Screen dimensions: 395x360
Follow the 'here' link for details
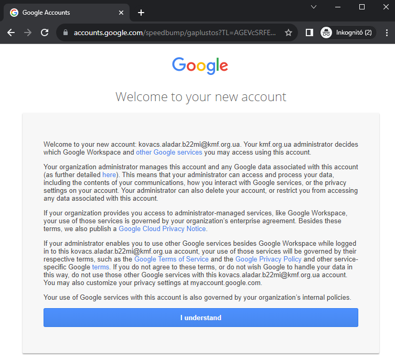(x=109, y=174)
